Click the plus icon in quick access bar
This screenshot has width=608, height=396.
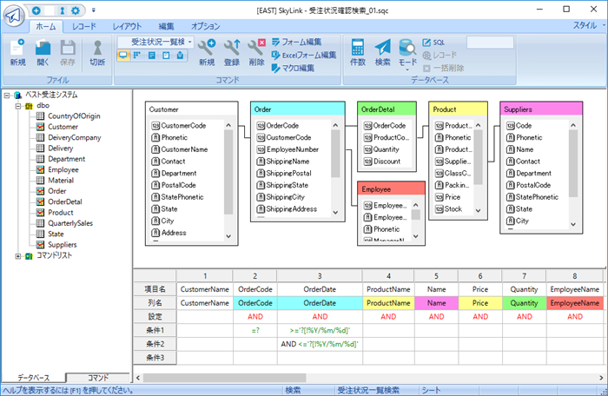coord(36,10)
